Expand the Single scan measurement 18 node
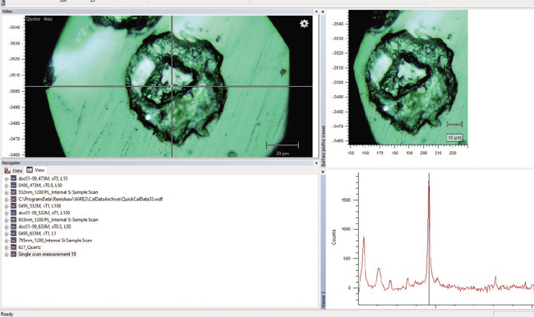Viewport: 534px width, 317px height. pos(7,255)
